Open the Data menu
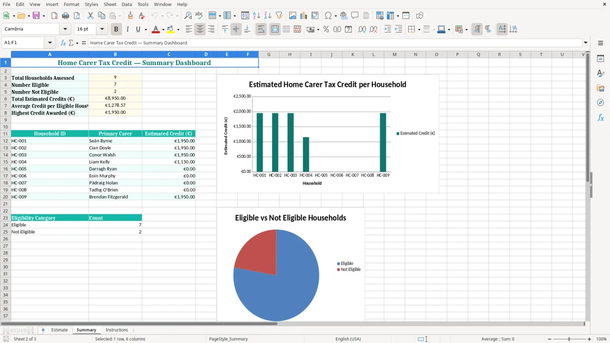Image resolution: width=610 pixels, height=343 pixels. click(x=127, y=4)
